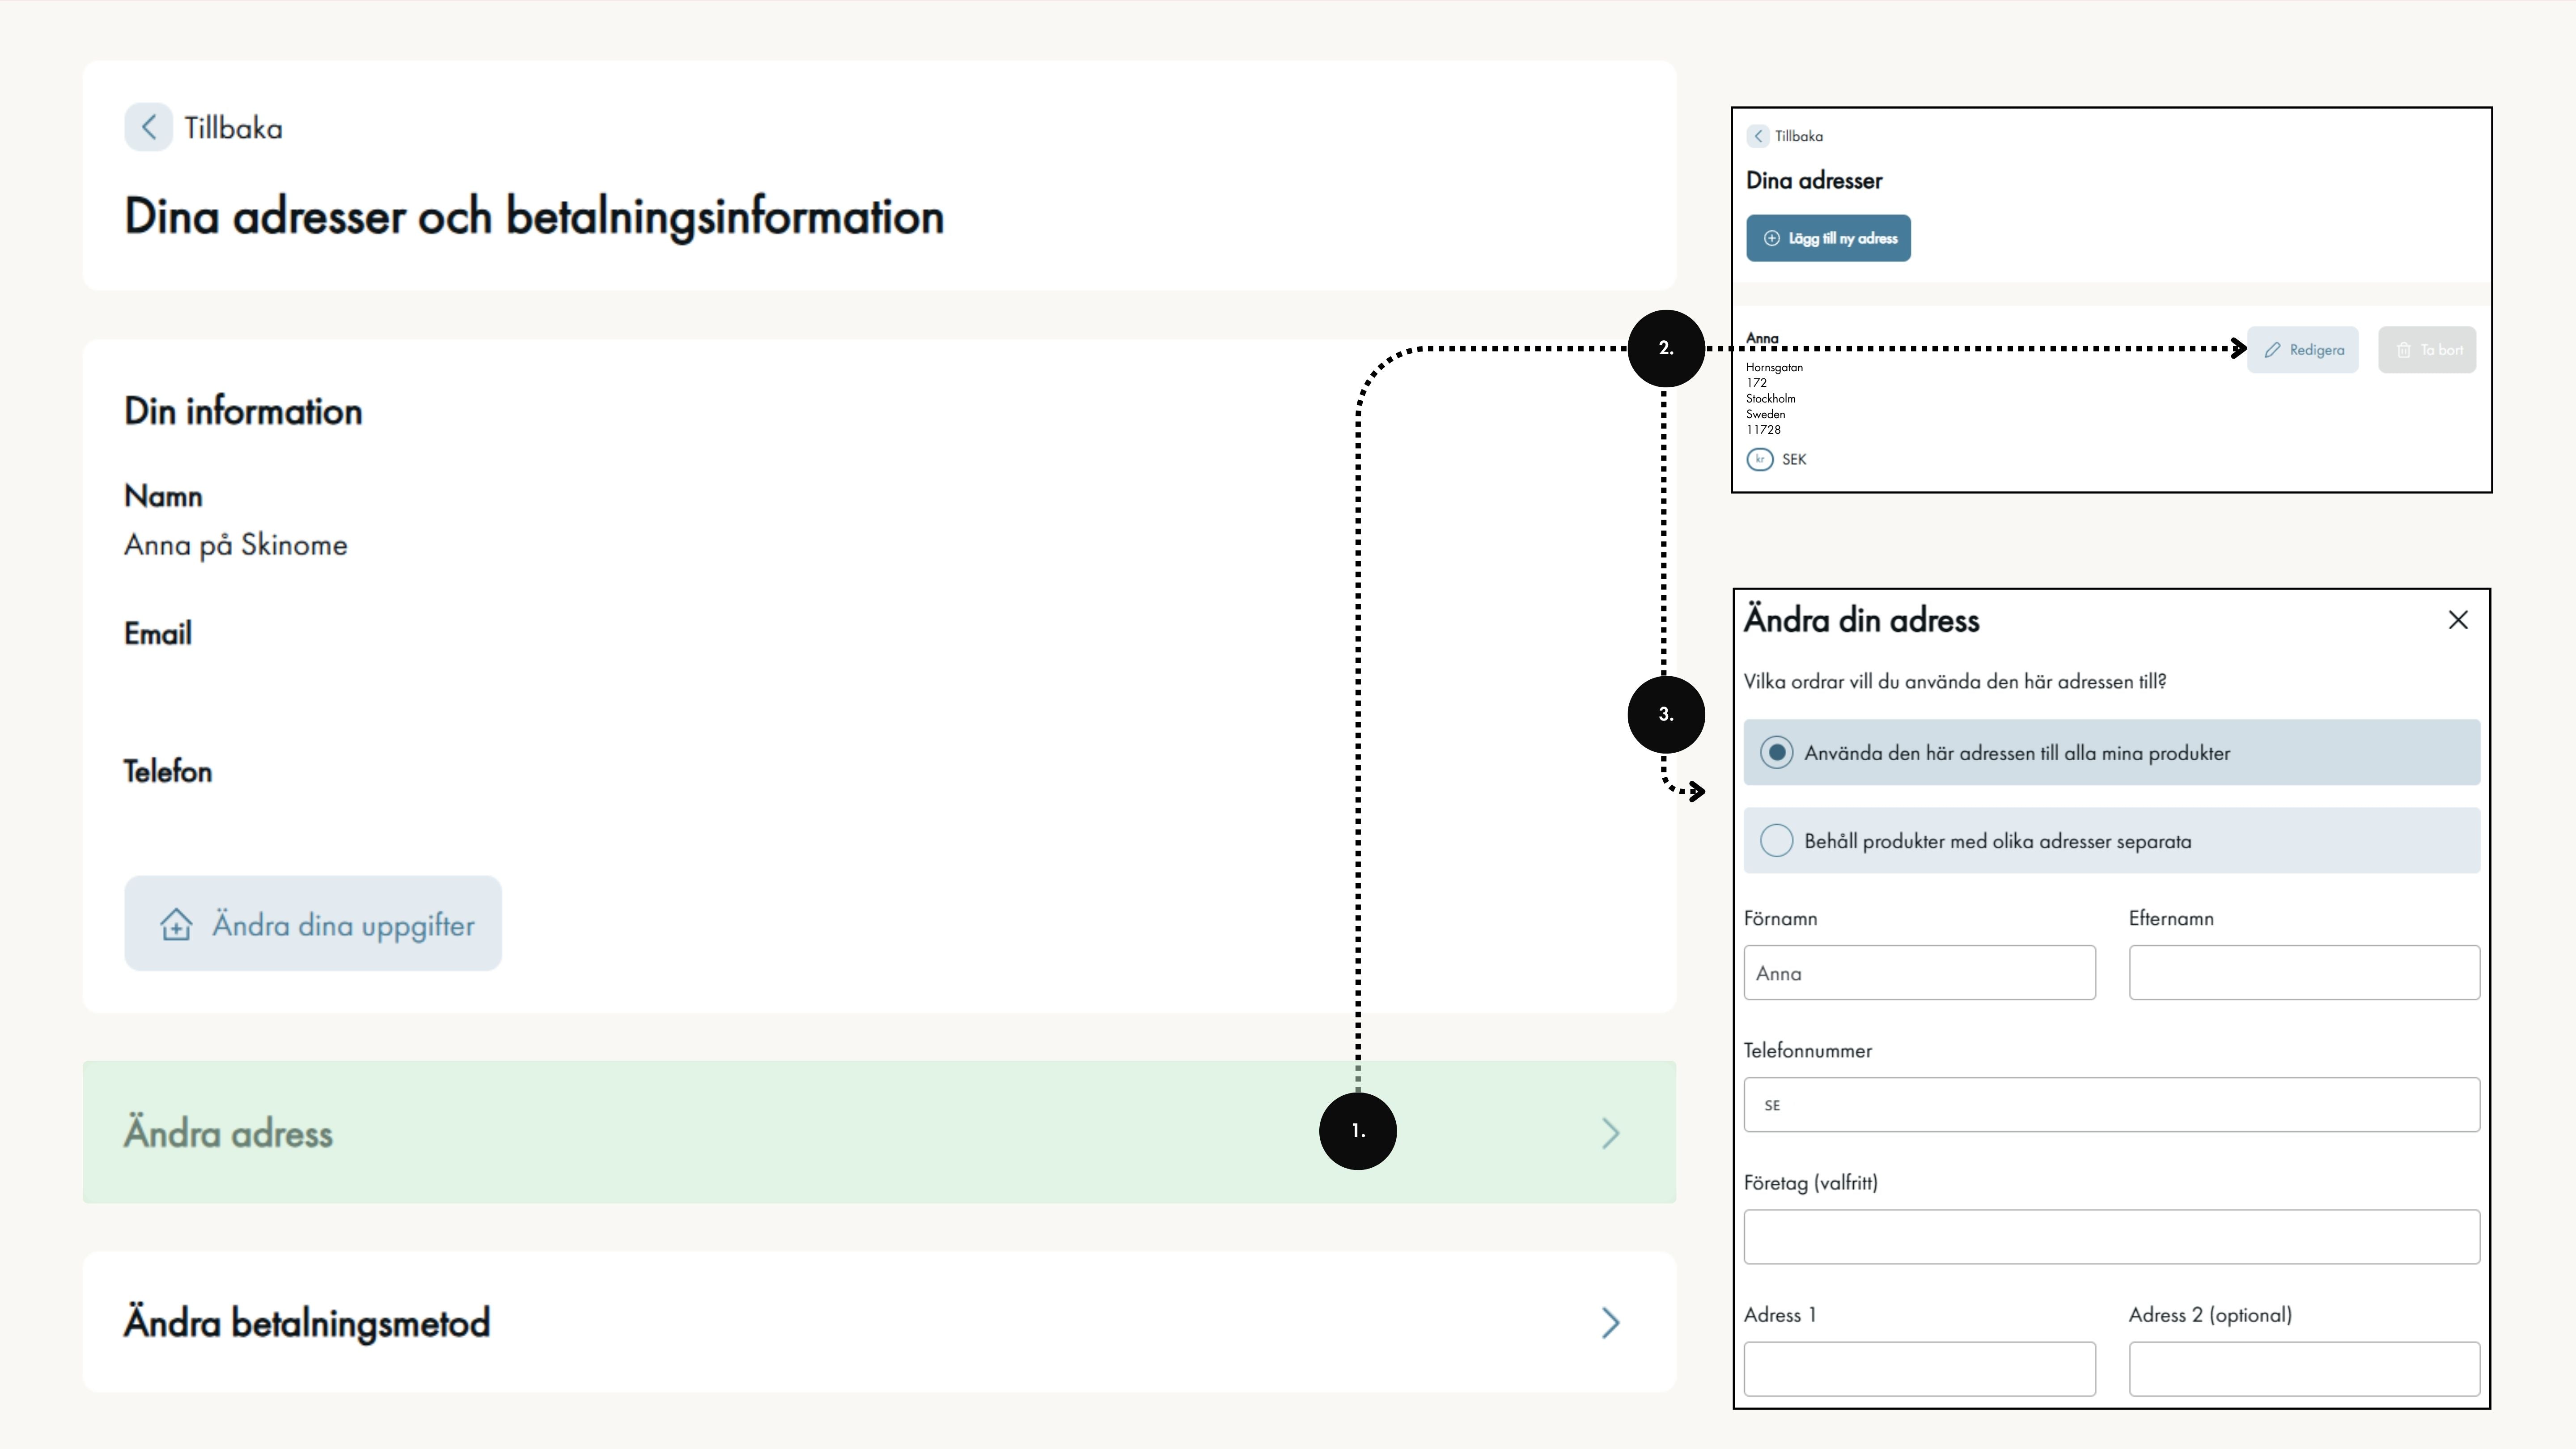Click the Företag (valfritt) input field
This screenshot has height=1449, width=2576.
tap(2111, 1237)
